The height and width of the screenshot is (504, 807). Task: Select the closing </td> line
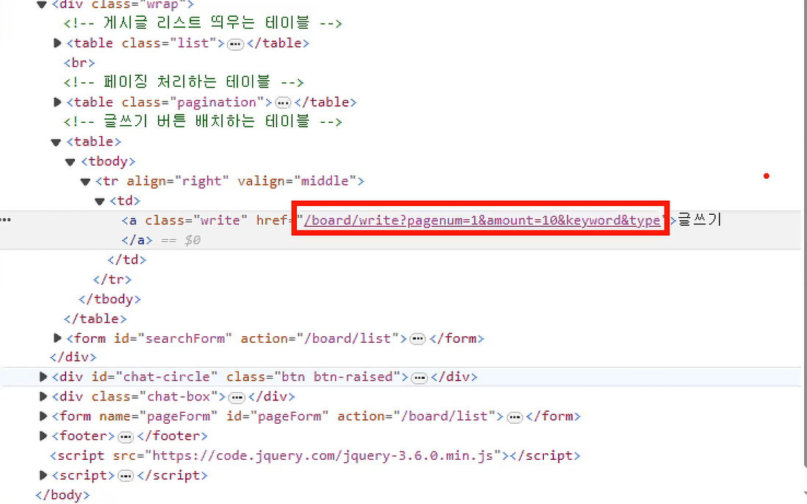126,260
